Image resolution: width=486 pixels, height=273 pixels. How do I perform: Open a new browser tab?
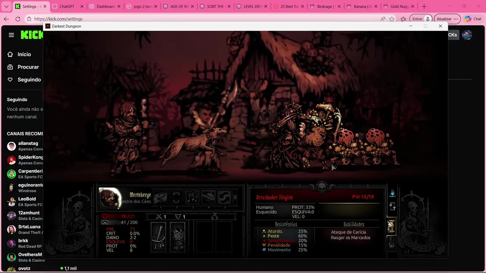pos(424,6)
